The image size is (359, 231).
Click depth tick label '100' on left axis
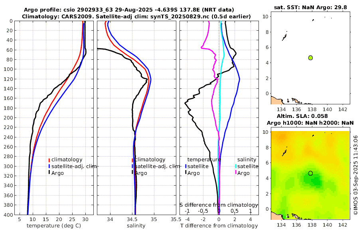[8, 69]
